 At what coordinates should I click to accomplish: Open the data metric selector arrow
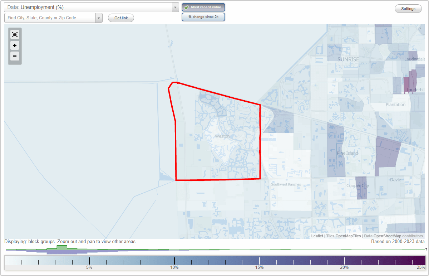(175, 7)
